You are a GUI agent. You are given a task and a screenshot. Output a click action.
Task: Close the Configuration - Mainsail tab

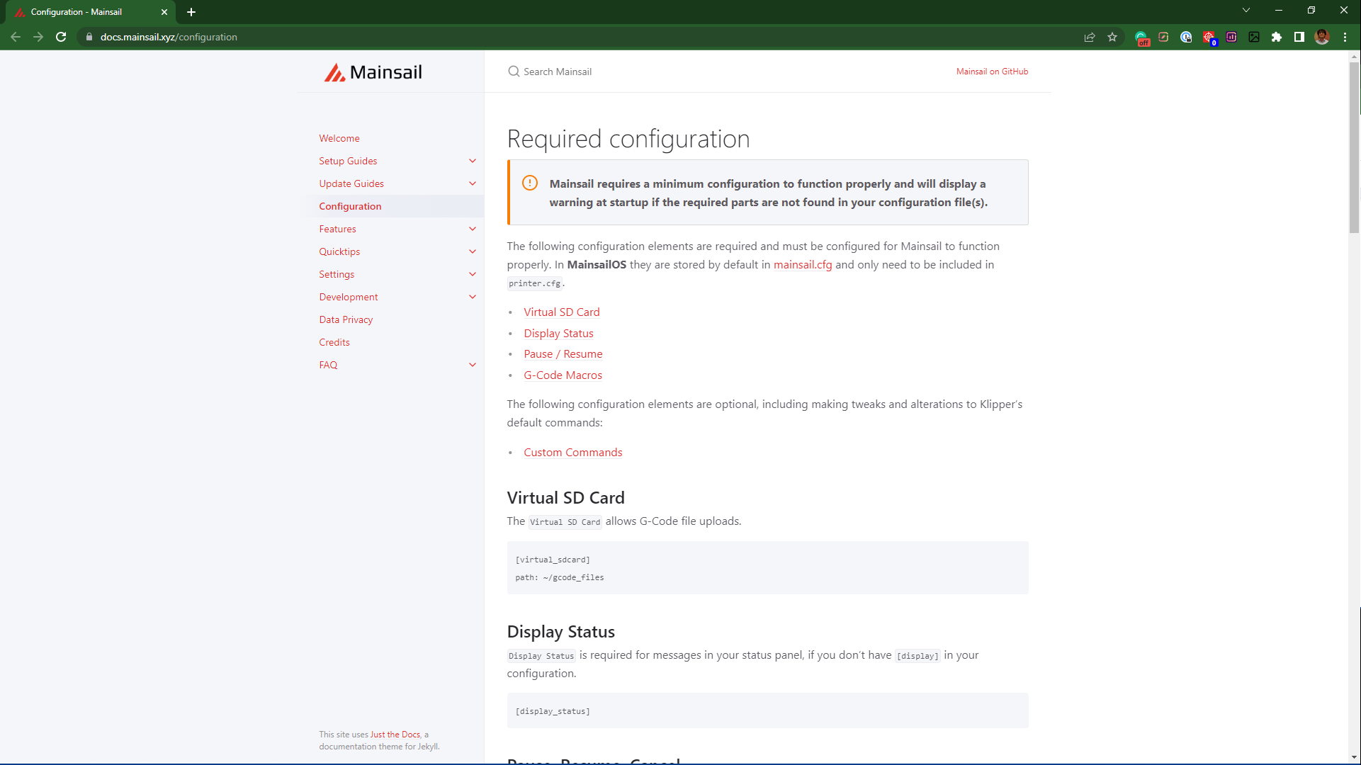click(164, 12)
